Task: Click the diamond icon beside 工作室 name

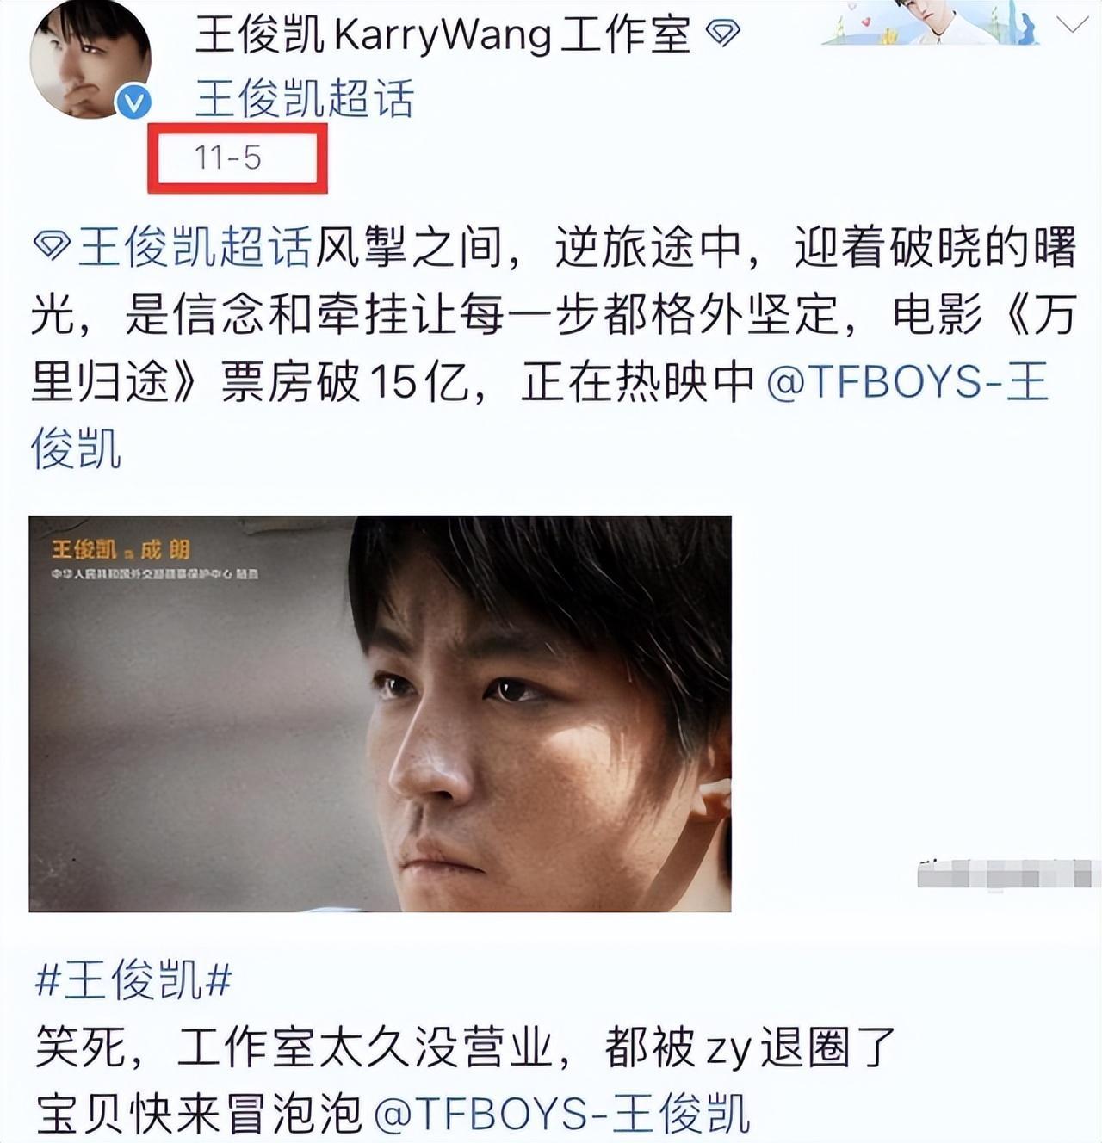Action: coord(722,34)
